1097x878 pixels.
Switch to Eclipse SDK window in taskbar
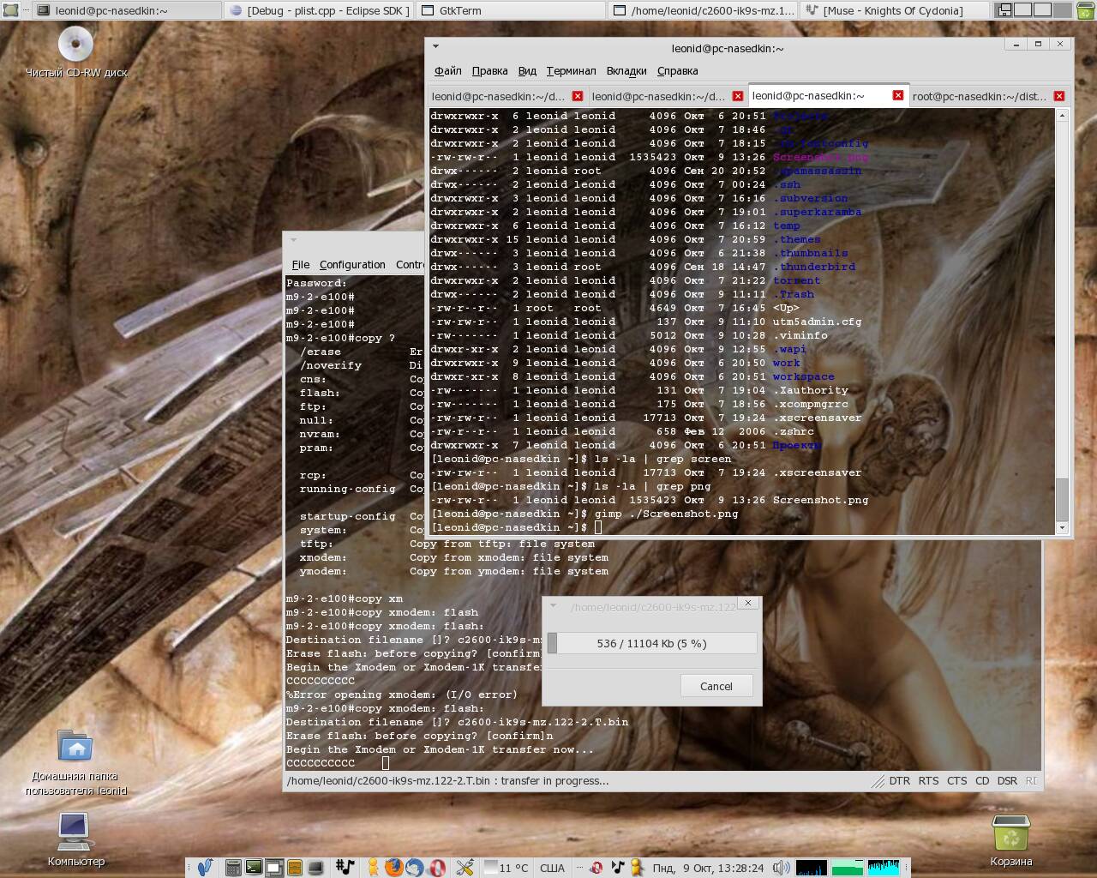click(319, 10)
